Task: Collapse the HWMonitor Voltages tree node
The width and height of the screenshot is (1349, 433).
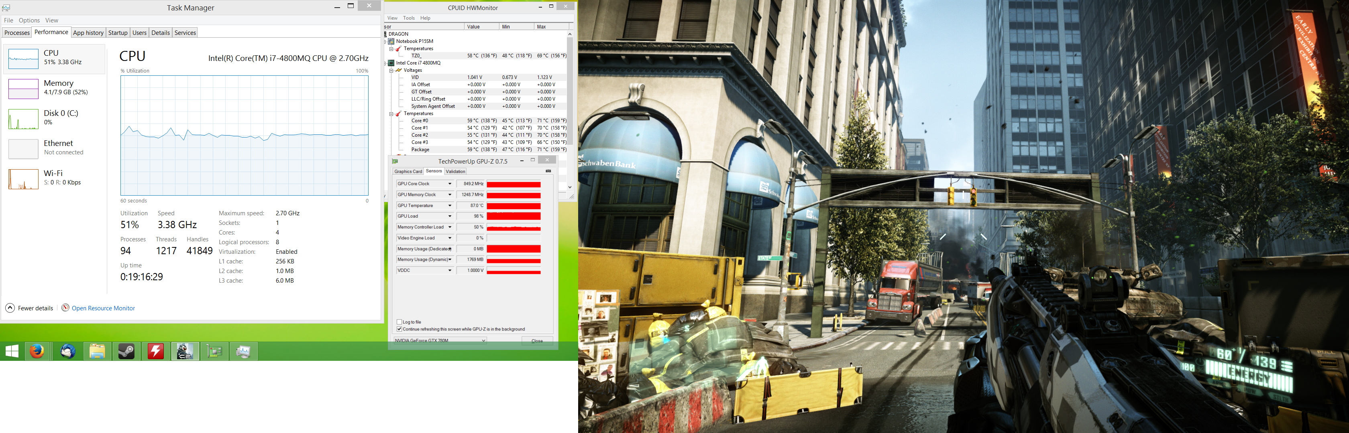Action: 391,70
